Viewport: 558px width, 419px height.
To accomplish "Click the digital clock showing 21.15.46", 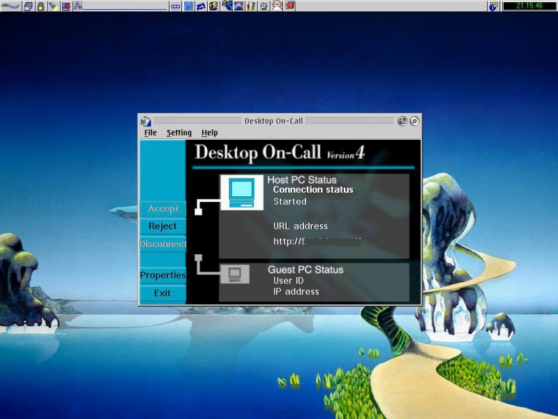I will click(529, 6).
